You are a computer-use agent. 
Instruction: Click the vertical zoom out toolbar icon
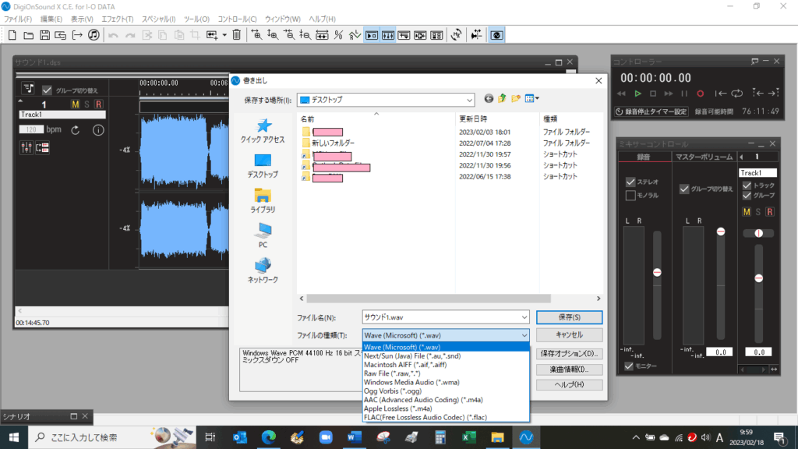305,35
